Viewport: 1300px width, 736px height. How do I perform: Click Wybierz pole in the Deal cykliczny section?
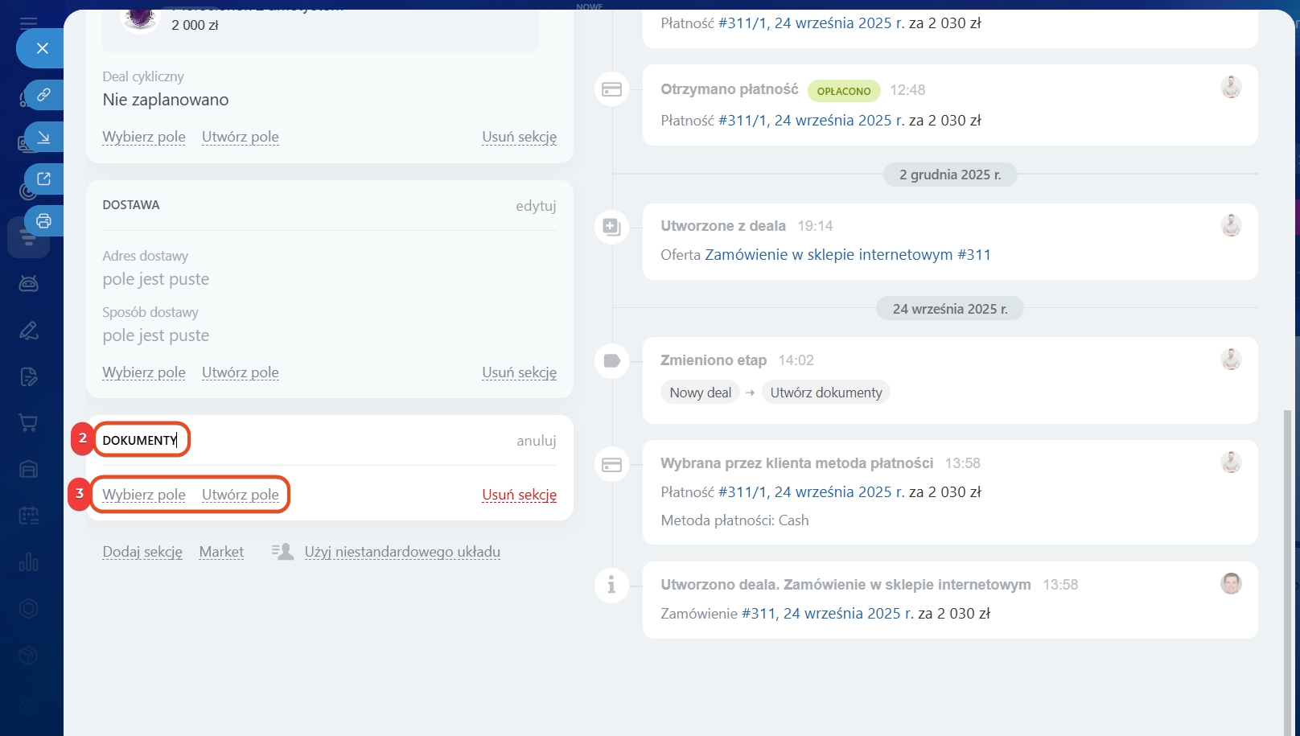144,137
